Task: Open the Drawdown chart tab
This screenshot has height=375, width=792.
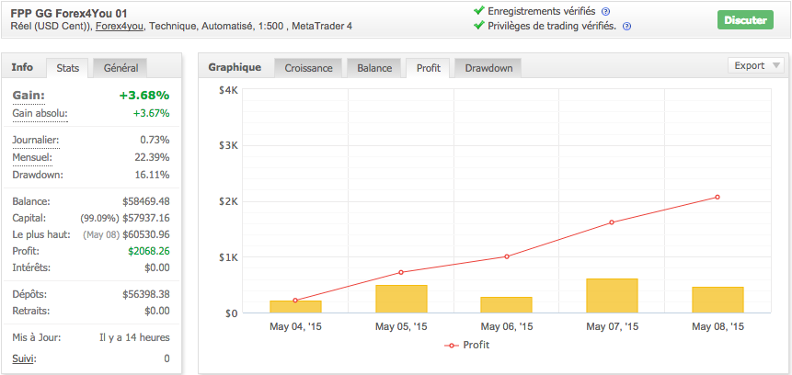Action: pyautogui.click(x=488, y=68)
